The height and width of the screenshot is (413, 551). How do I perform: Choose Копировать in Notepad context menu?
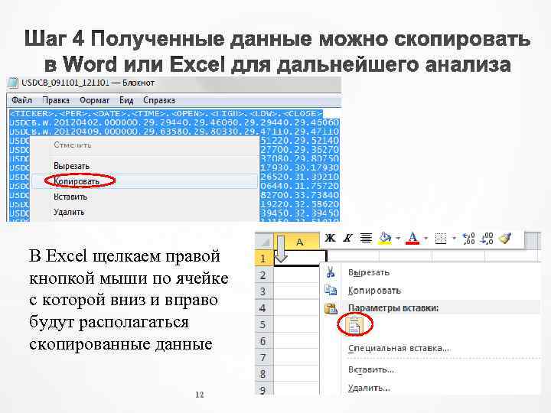pos(145,181)
